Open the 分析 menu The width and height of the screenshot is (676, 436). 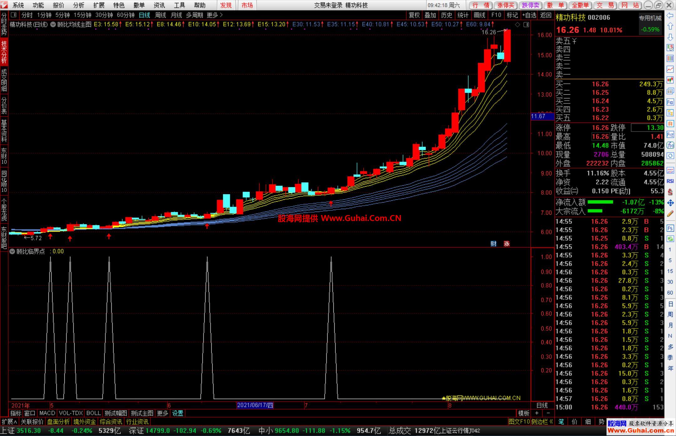point(79,5)
